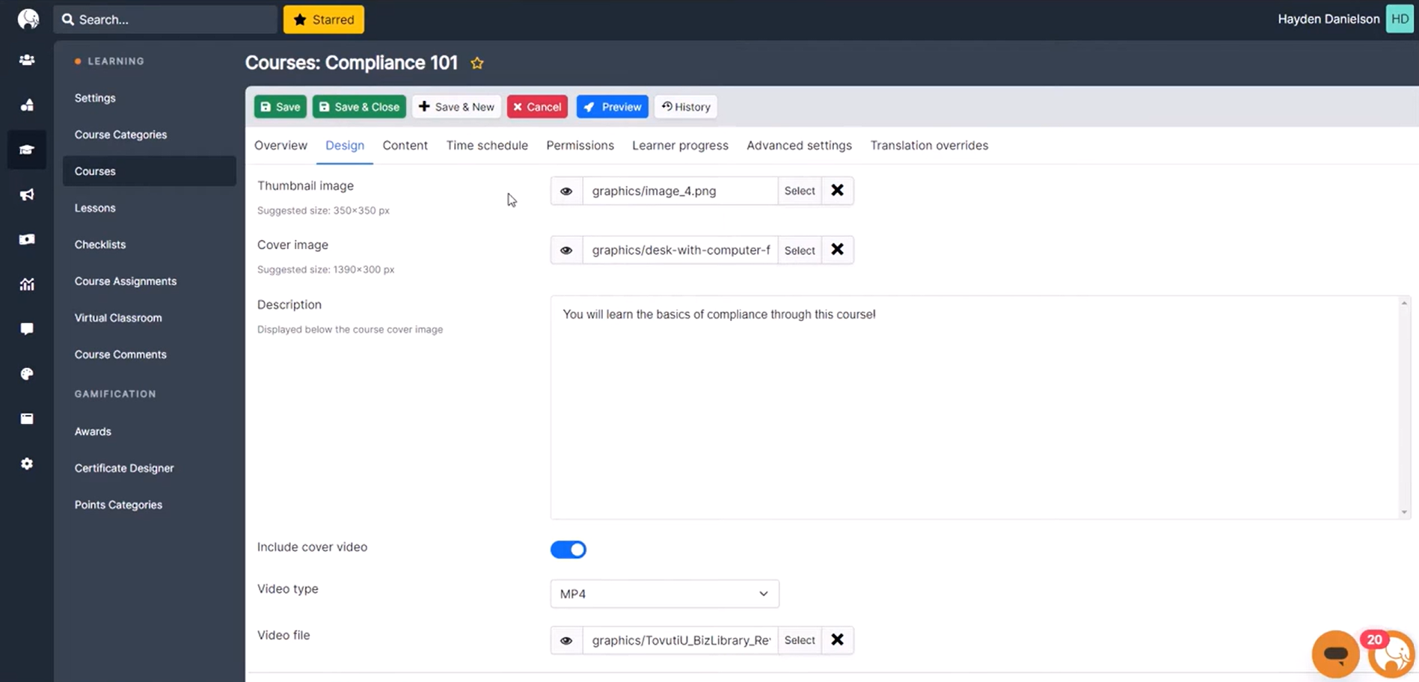Enable the Include cover video toggle

[x=568, y=549]
